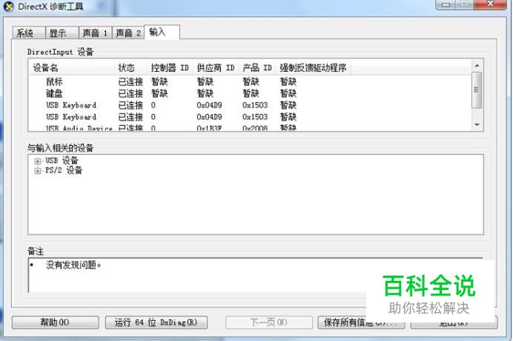Click vendor ID 0x1B3F cell

pos(209,128)
